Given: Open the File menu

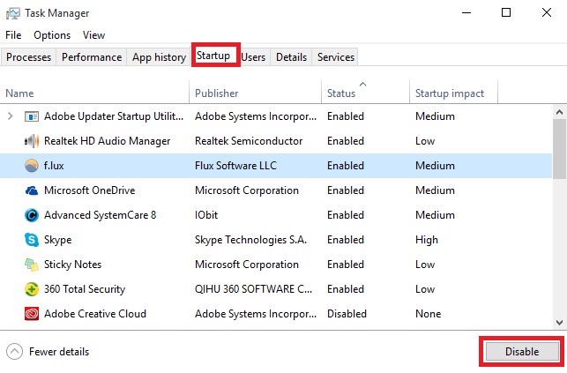Looking at the screenshot, I should tap(13, 35).
